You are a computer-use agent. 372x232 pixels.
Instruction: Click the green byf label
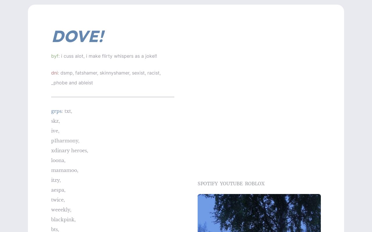point(55,56)
